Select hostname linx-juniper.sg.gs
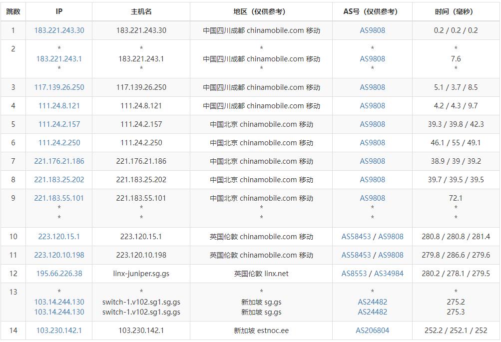The height and width of the screenshot is (342, 501). (141, 274)
